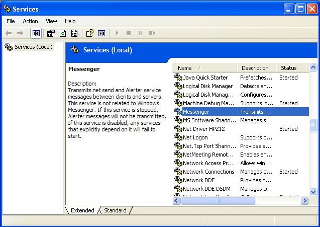Open the Help toolbar icon
320x227 pixels.
click(x=89, y=33)
